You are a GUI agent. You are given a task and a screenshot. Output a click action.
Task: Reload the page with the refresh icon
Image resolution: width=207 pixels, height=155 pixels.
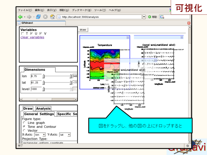[38, 17]
